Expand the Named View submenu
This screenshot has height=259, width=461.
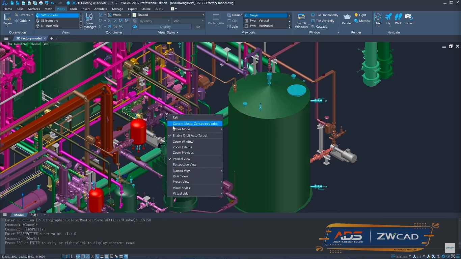point(195,171)
